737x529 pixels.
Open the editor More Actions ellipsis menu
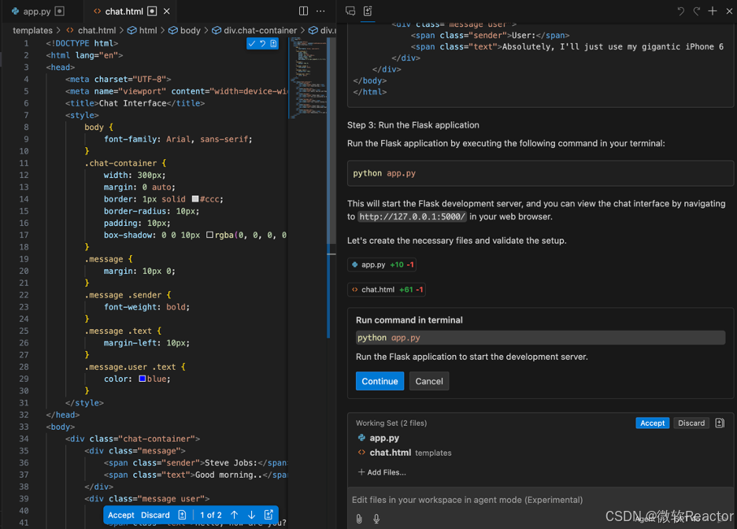(320, 11)
